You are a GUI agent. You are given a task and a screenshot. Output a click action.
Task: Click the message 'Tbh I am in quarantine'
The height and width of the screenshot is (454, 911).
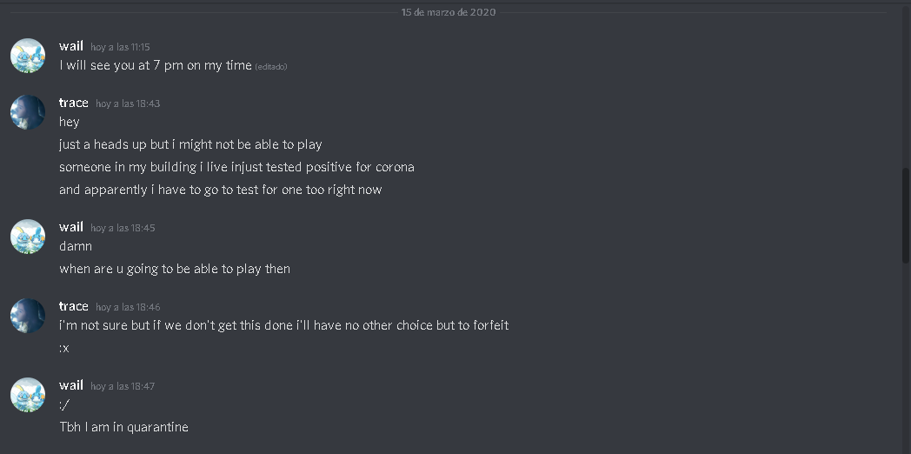point(123,427)
